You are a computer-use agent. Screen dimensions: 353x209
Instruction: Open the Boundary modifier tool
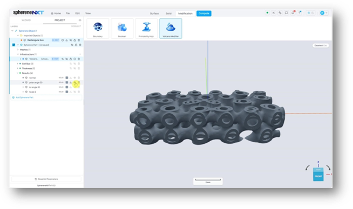pos(98,29)
